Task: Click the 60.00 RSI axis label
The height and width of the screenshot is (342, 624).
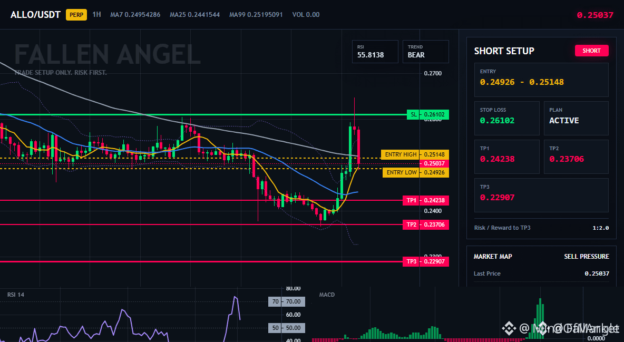Action: 294,315
